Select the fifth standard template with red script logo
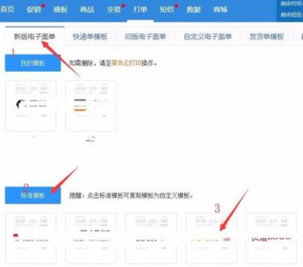The image size is (303, 267). [271, 238]
